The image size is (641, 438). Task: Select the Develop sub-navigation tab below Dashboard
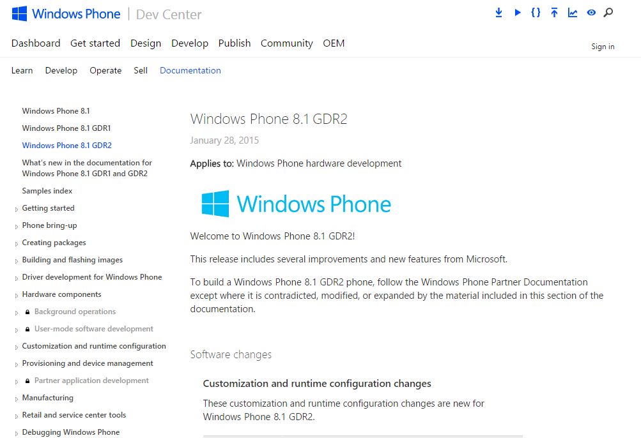coord(61,70)
